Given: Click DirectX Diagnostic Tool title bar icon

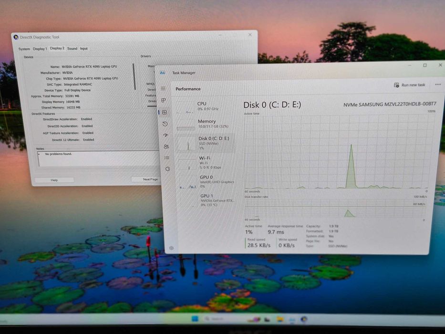Looking at the screenshot, I should (16, 37).
